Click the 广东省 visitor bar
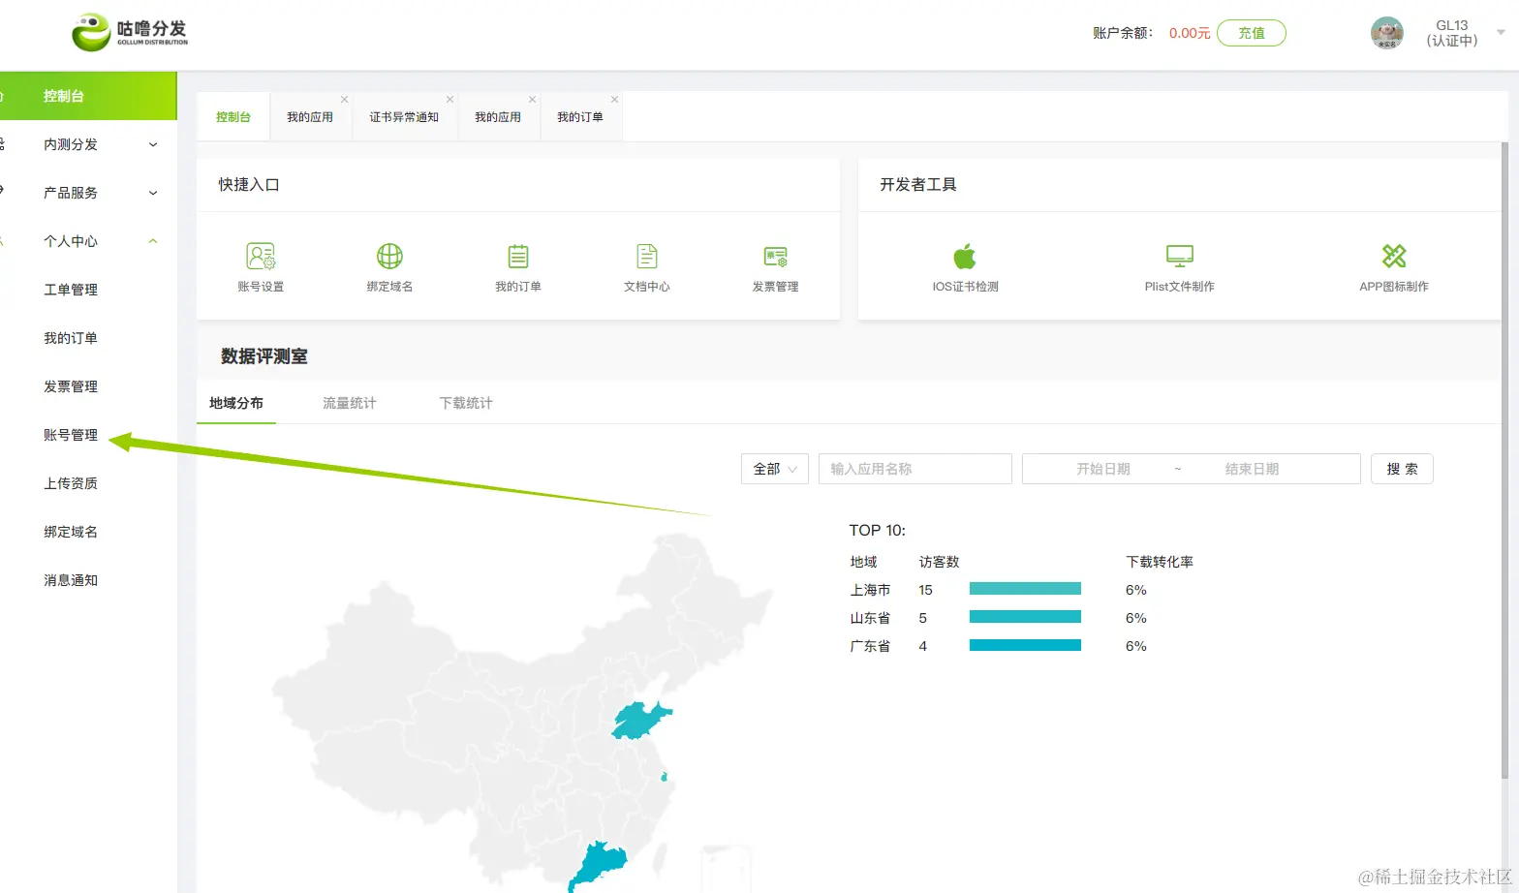The image size is (1519, 893). [x=1025, y=645]
